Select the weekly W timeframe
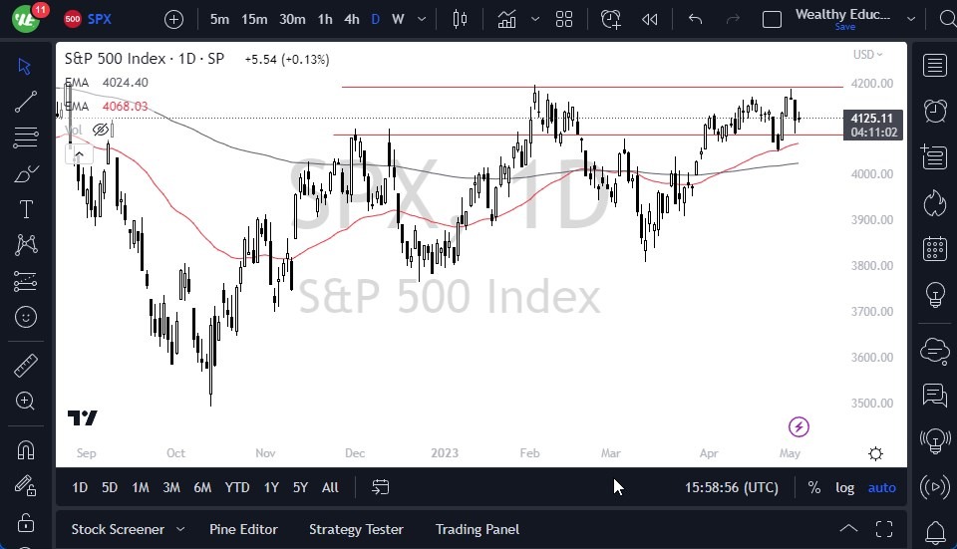Viewport: 957px width, 549px height. [398, 19]
